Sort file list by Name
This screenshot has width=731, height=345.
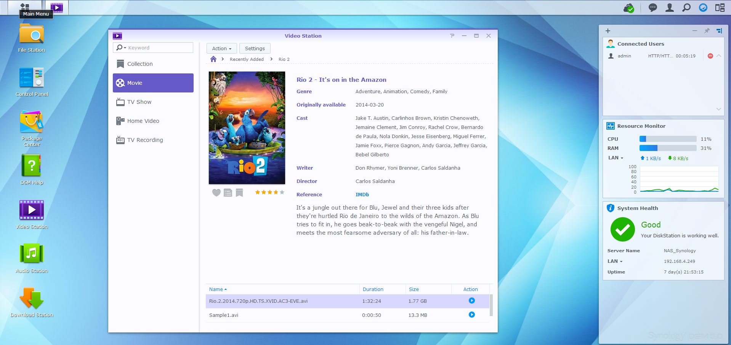click(218, 289)
